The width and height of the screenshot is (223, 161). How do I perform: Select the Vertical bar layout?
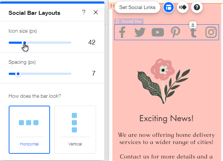75,130
